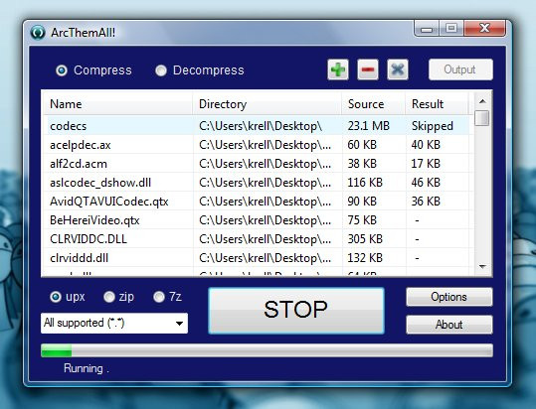Screen dimensions: 536x409
Task: Click the file list scroll up arrow
Action: point(482,101)
